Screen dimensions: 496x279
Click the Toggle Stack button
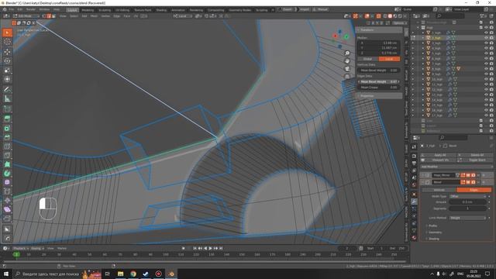pyautogui.click(x=476, y=160)
